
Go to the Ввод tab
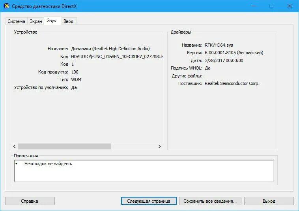pyautogui.click(x=69, y=21)
